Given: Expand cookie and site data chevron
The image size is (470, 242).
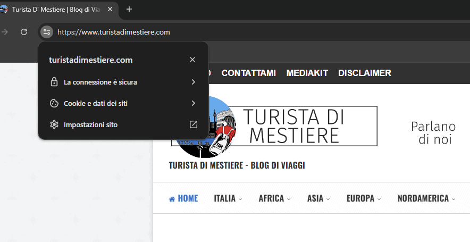Looking at the screenshot, I should point(194,103).
